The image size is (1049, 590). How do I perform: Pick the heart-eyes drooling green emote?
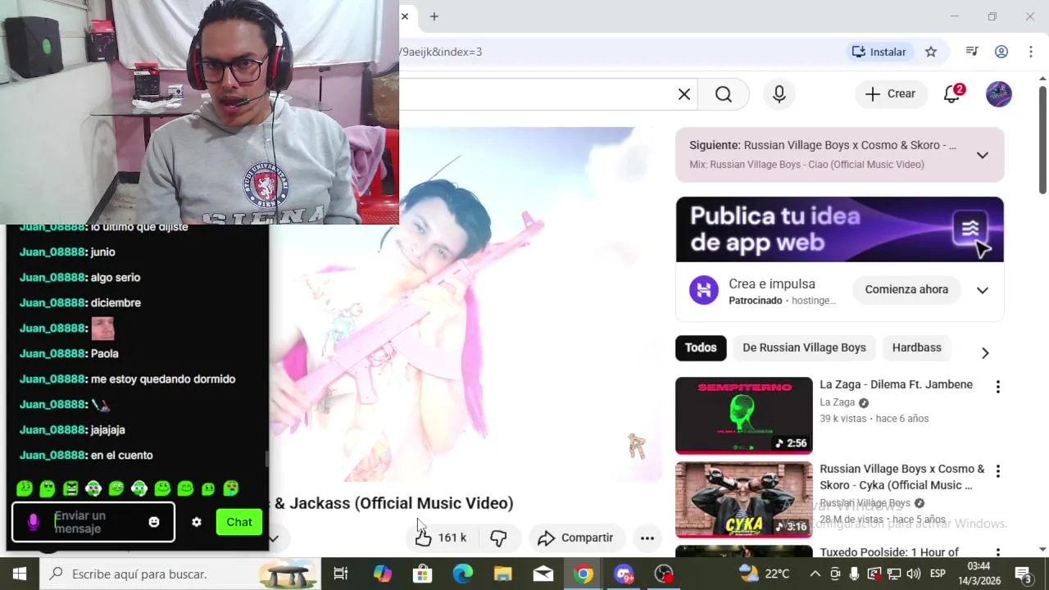click(231, 488)
